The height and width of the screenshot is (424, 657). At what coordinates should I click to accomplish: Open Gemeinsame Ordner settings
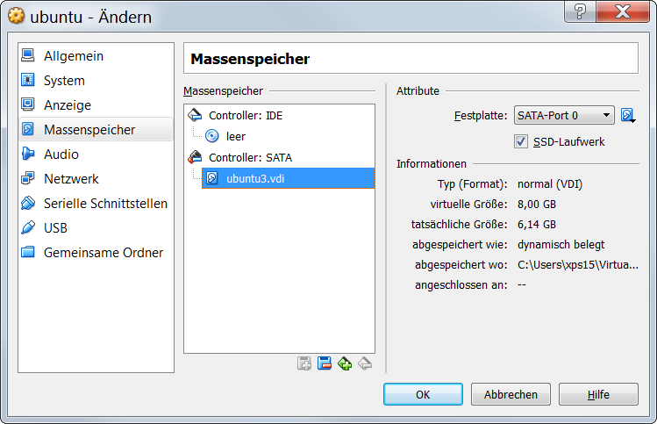click(x=96, y=253)
